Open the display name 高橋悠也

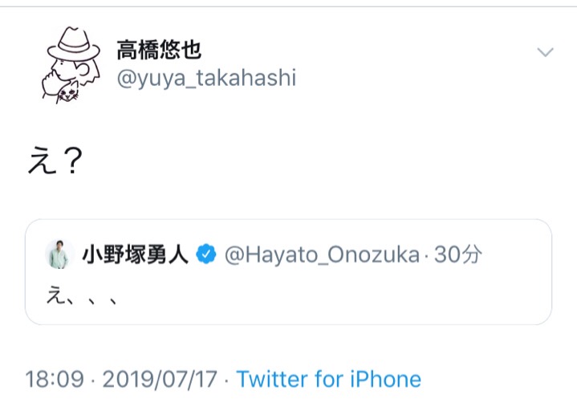[159, 50]
